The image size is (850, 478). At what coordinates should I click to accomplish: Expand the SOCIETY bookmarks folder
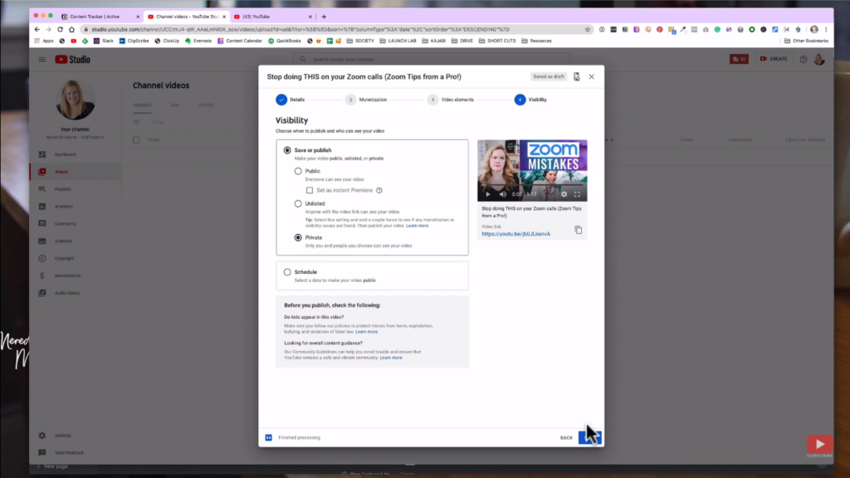point(360,41)
